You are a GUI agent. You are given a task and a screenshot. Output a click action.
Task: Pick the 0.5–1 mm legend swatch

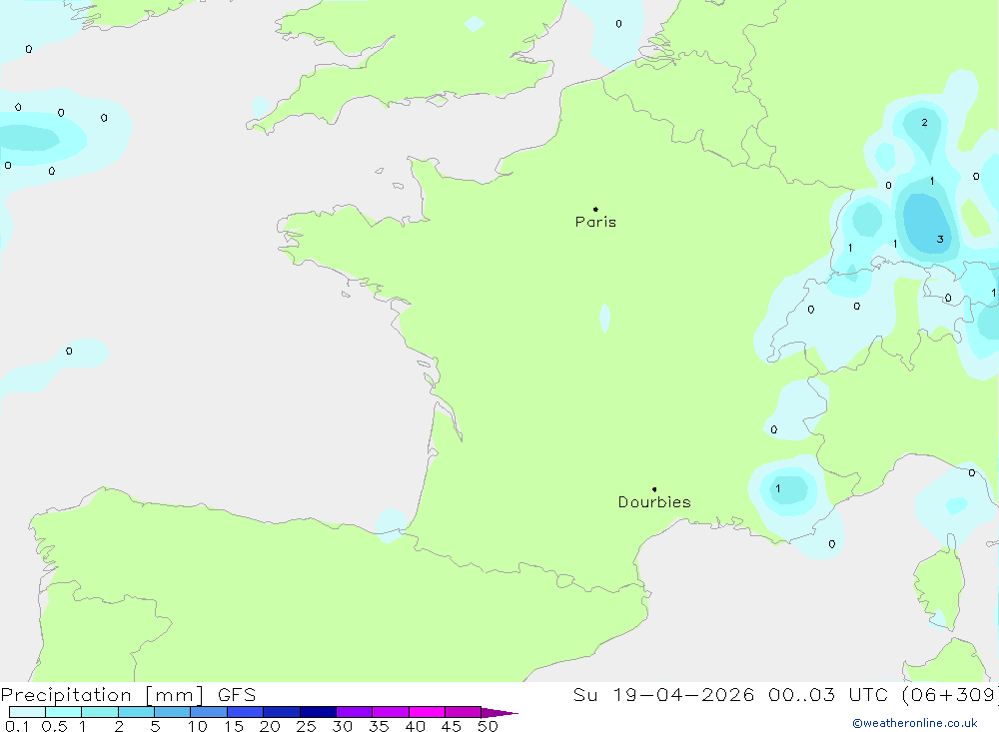click(64, 712)
